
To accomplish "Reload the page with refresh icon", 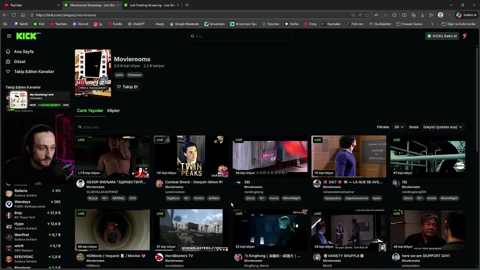I will point(14,15).
